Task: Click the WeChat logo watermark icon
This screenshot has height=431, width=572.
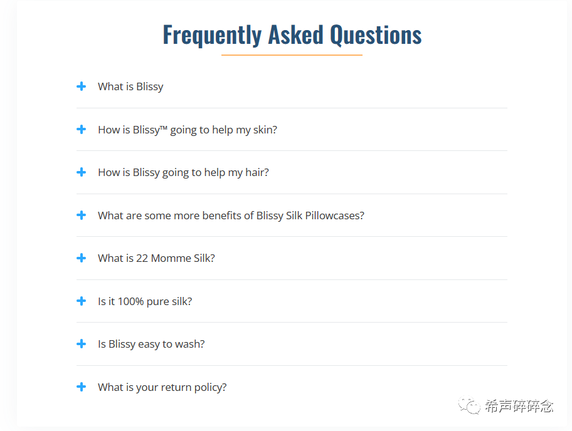Action: point(469,405)
